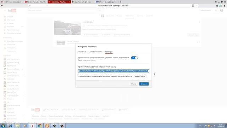
Task: Disable the collaborators can add videos toggle
Action: [x=134, y=58]
